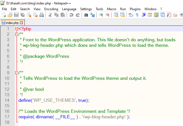The height and width of the screenshot is (126, 183).
Task: Open the Encoding menu
Action: (51, 9)
